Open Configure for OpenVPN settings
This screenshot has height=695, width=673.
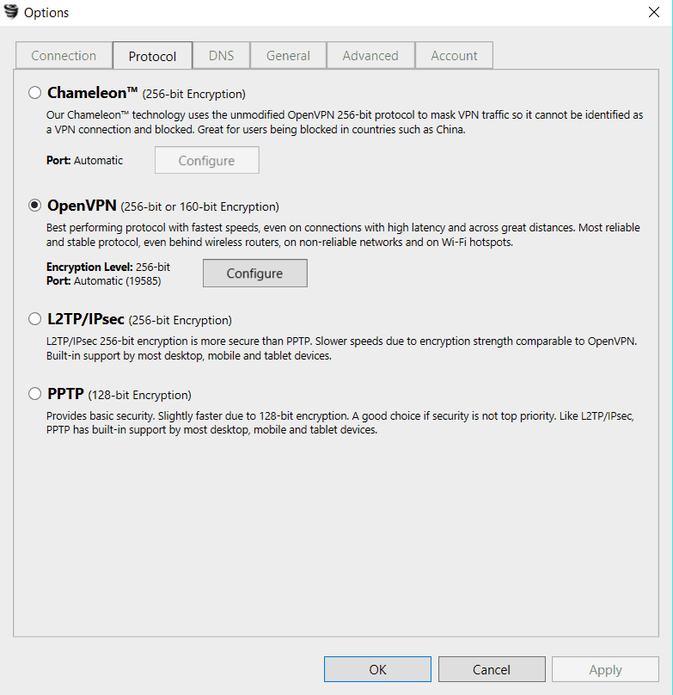[x=255, y=273]
